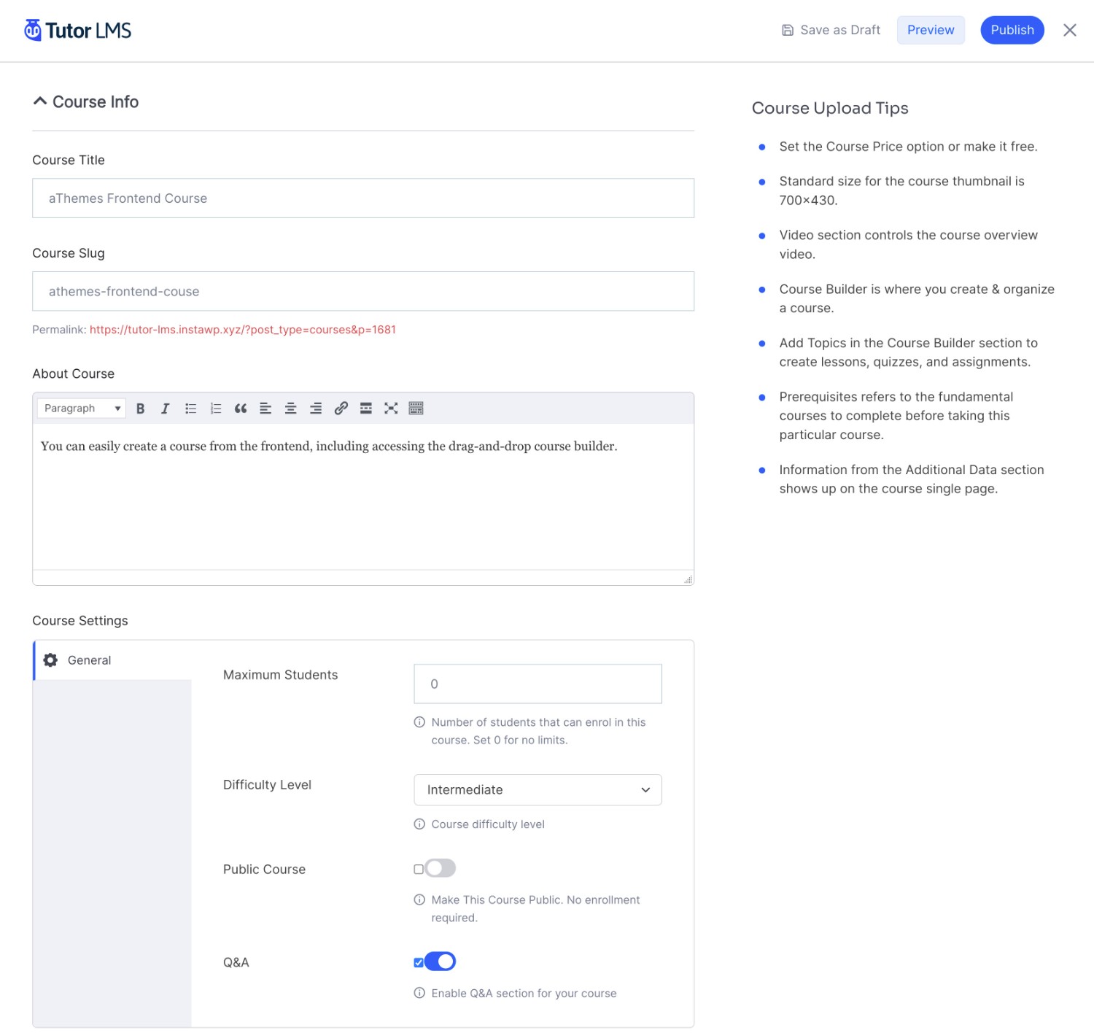Insert a bulleted list
This screenshot has height=1033, width=1094.
(x=190, y=409)
